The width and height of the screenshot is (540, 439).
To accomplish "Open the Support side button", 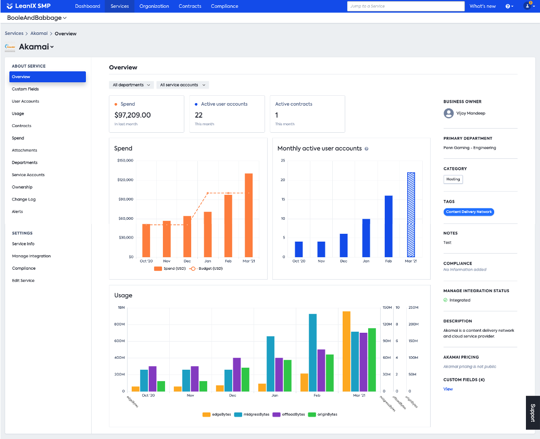I will tap(533, 412).
